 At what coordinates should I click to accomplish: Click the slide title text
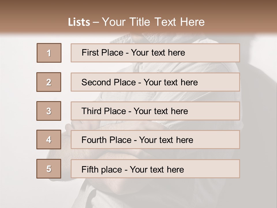[x=136, y=22]
